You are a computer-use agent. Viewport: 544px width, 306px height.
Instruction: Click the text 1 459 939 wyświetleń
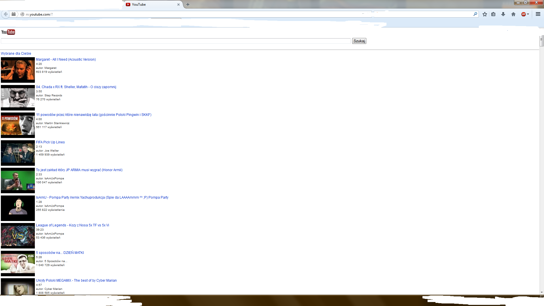click(50, 155)
